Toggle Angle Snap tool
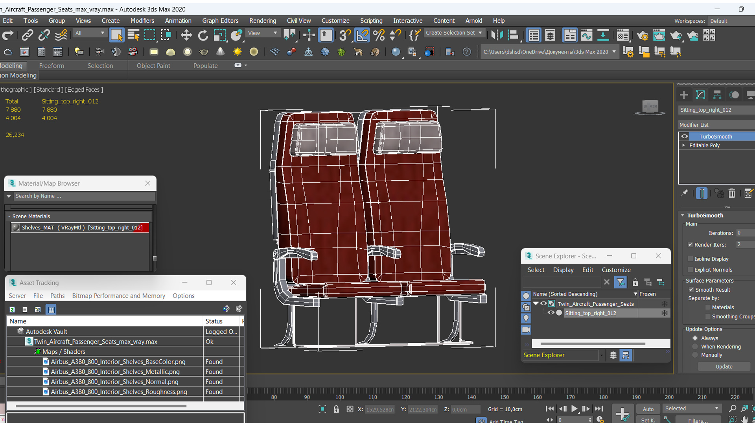This screenshot has width=755, height=425. click(362, 35)
